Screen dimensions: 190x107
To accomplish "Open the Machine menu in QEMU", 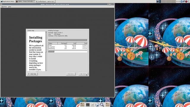I will pyautogui.click(x=4, y=7).
